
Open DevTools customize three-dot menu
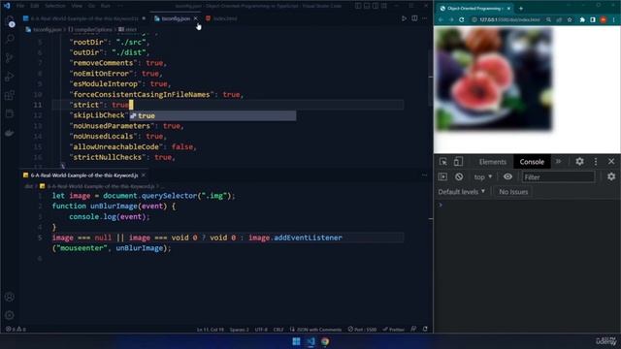coord(596,162)
